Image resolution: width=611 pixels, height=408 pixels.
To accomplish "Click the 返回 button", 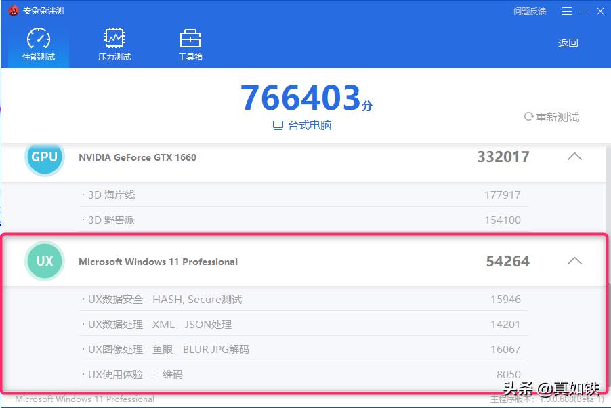I will click(x=567, y=42).
